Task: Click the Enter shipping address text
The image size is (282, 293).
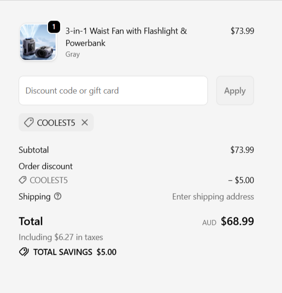Action: tap(213, 196)
